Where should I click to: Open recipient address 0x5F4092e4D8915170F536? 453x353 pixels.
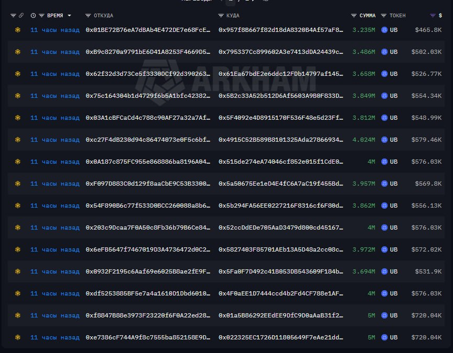click(281, 118)
